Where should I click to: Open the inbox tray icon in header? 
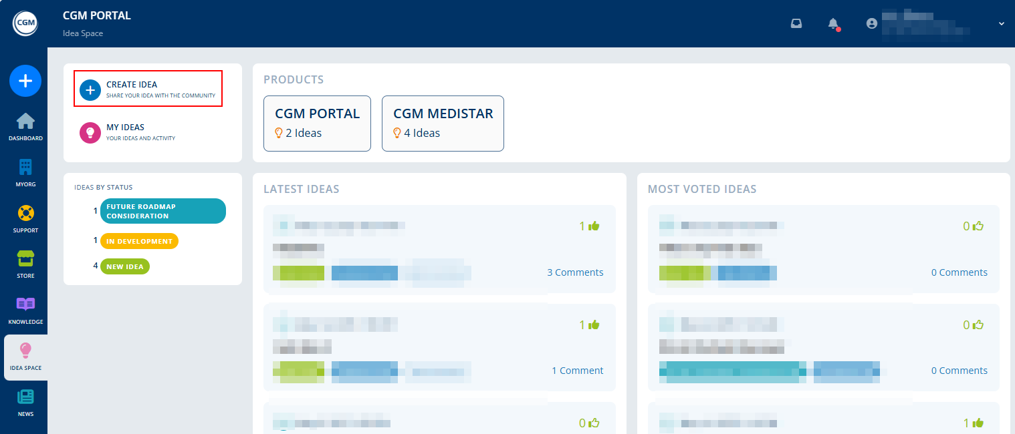coord(796,23)
